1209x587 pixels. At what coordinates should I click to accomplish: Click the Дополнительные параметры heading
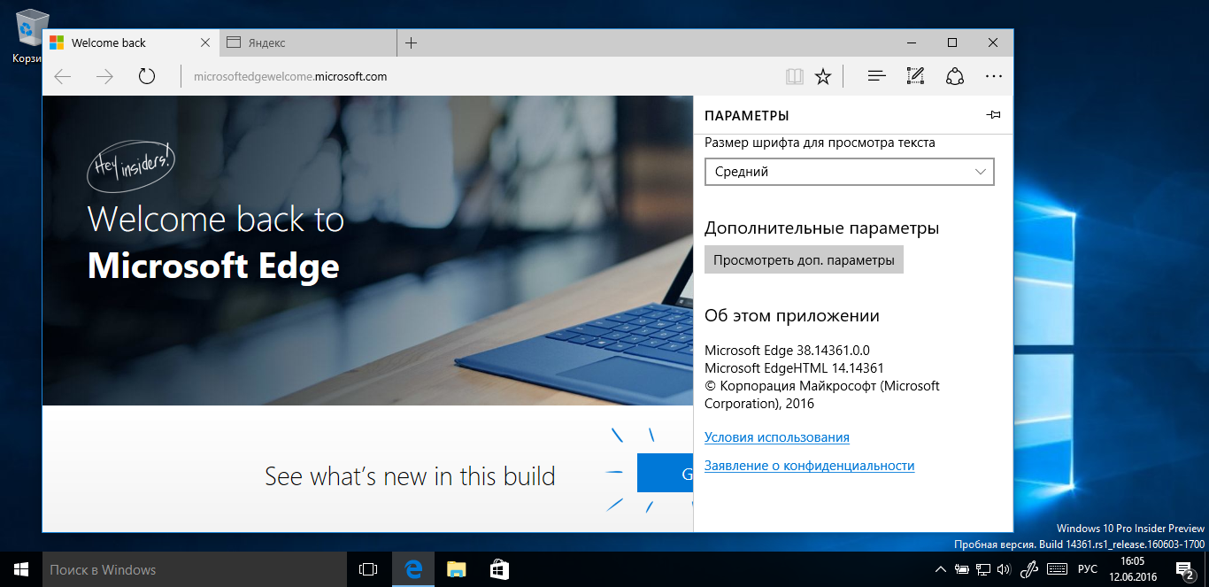tap(821, 228)
